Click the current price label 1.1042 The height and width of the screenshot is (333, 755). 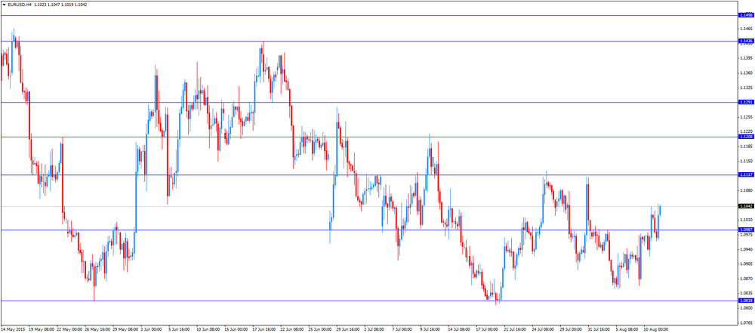tap(745, 206)
